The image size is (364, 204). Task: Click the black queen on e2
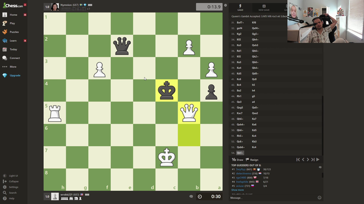pyautogui.click(x=122, y=46)
